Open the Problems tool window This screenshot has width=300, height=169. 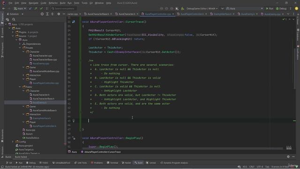pyautogui.click(x=97, y=163)
